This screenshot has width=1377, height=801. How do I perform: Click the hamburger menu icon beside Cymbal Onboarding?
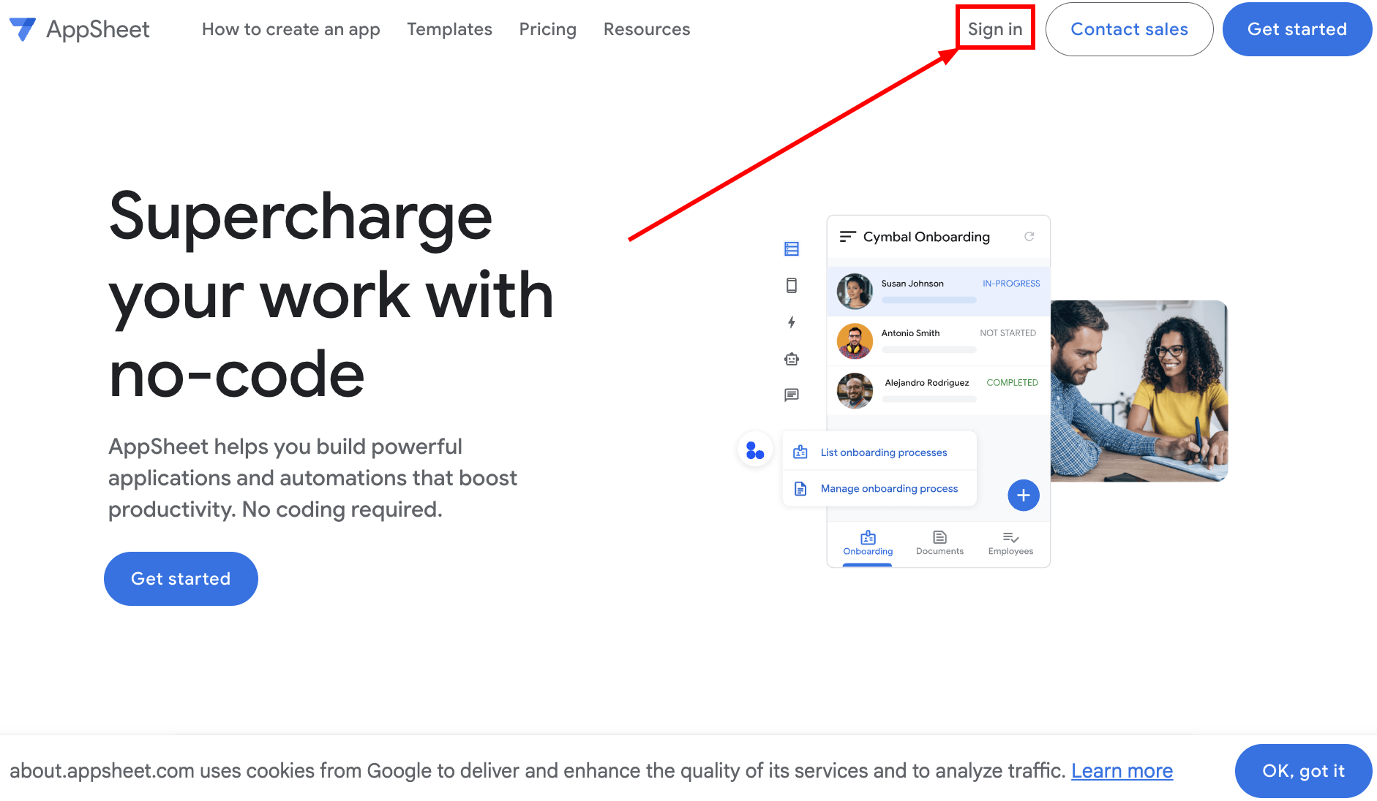[847, 237]
